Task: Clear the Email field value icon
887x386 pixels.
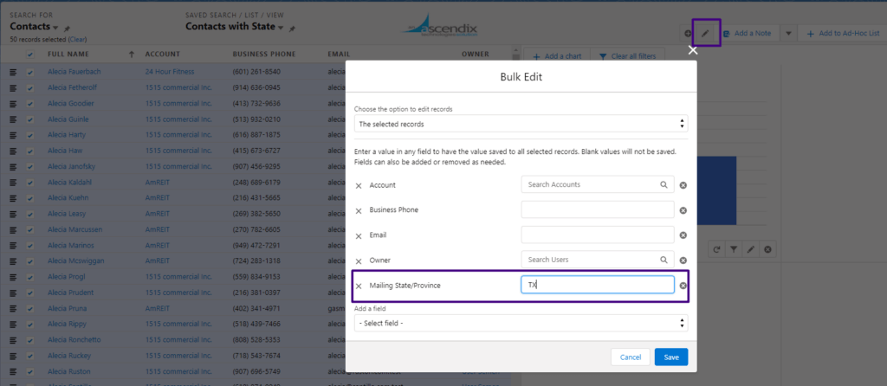Action: point(683,235)
